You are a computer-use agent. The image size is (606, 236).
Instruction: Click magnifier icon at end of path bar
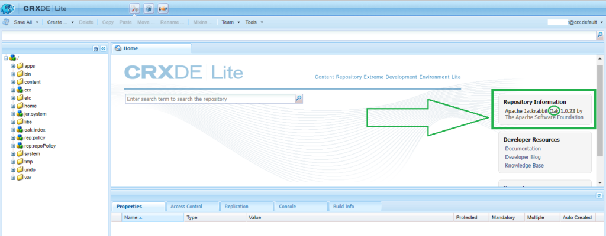(x=599, y=35)
